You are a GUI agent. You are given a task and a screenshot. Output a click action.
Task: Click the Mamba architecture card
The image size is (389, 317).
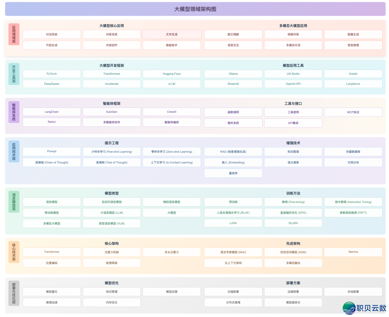click(353, 252)
